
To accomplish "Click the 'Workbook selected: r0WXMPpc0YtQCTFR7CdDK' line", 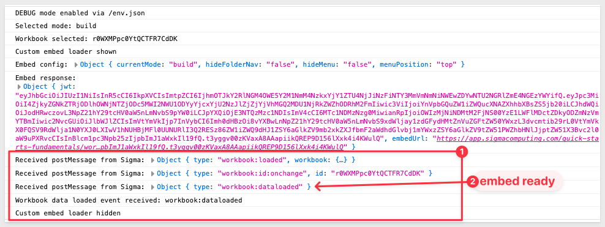I will [x=96, y=39].
